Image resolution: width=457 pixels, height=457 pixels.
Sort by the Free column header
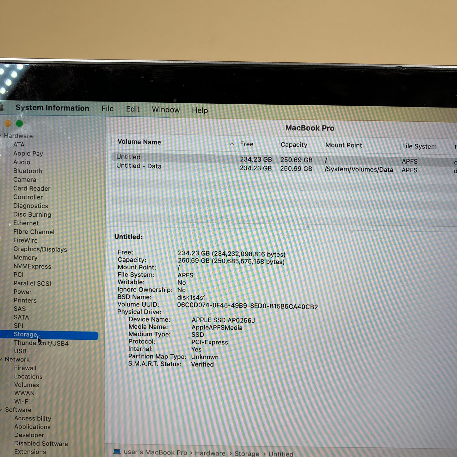click(x=247, y=144)
